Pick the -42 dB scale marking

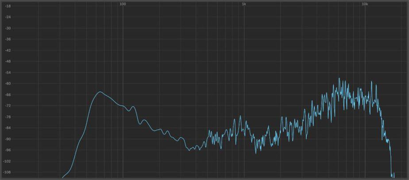click(x=8, y=50)
